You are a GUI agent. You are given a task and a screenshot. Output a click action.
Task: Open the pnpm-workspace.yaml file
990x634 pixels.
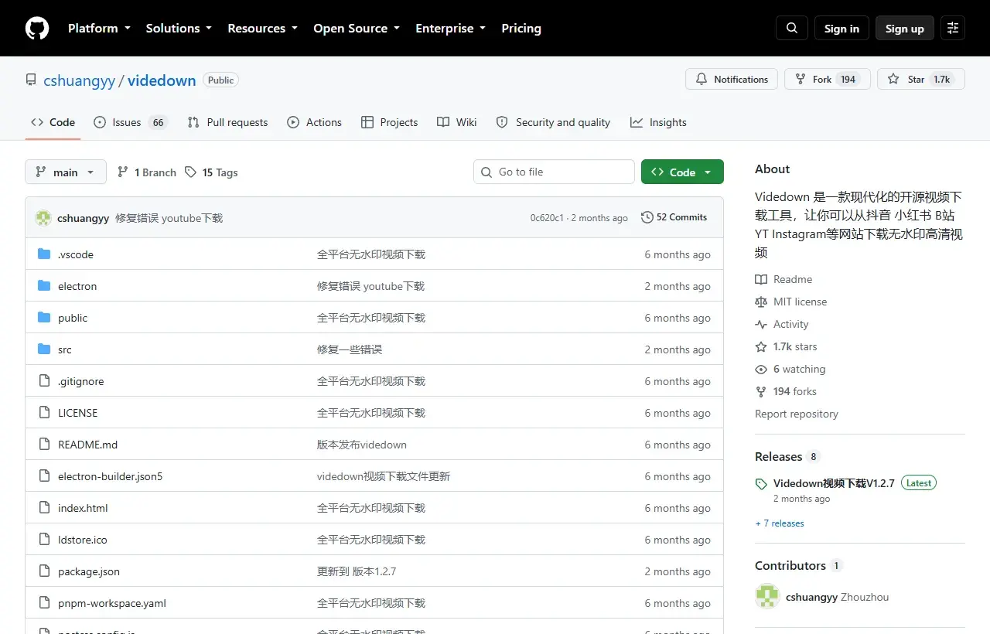[112, 603]
